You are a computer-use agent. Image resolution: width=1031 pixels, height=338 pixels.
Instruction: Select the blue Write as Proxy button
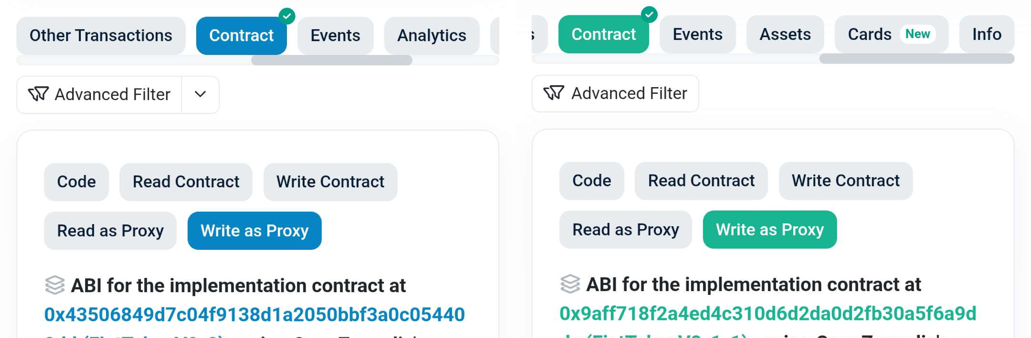pos(254,231)
